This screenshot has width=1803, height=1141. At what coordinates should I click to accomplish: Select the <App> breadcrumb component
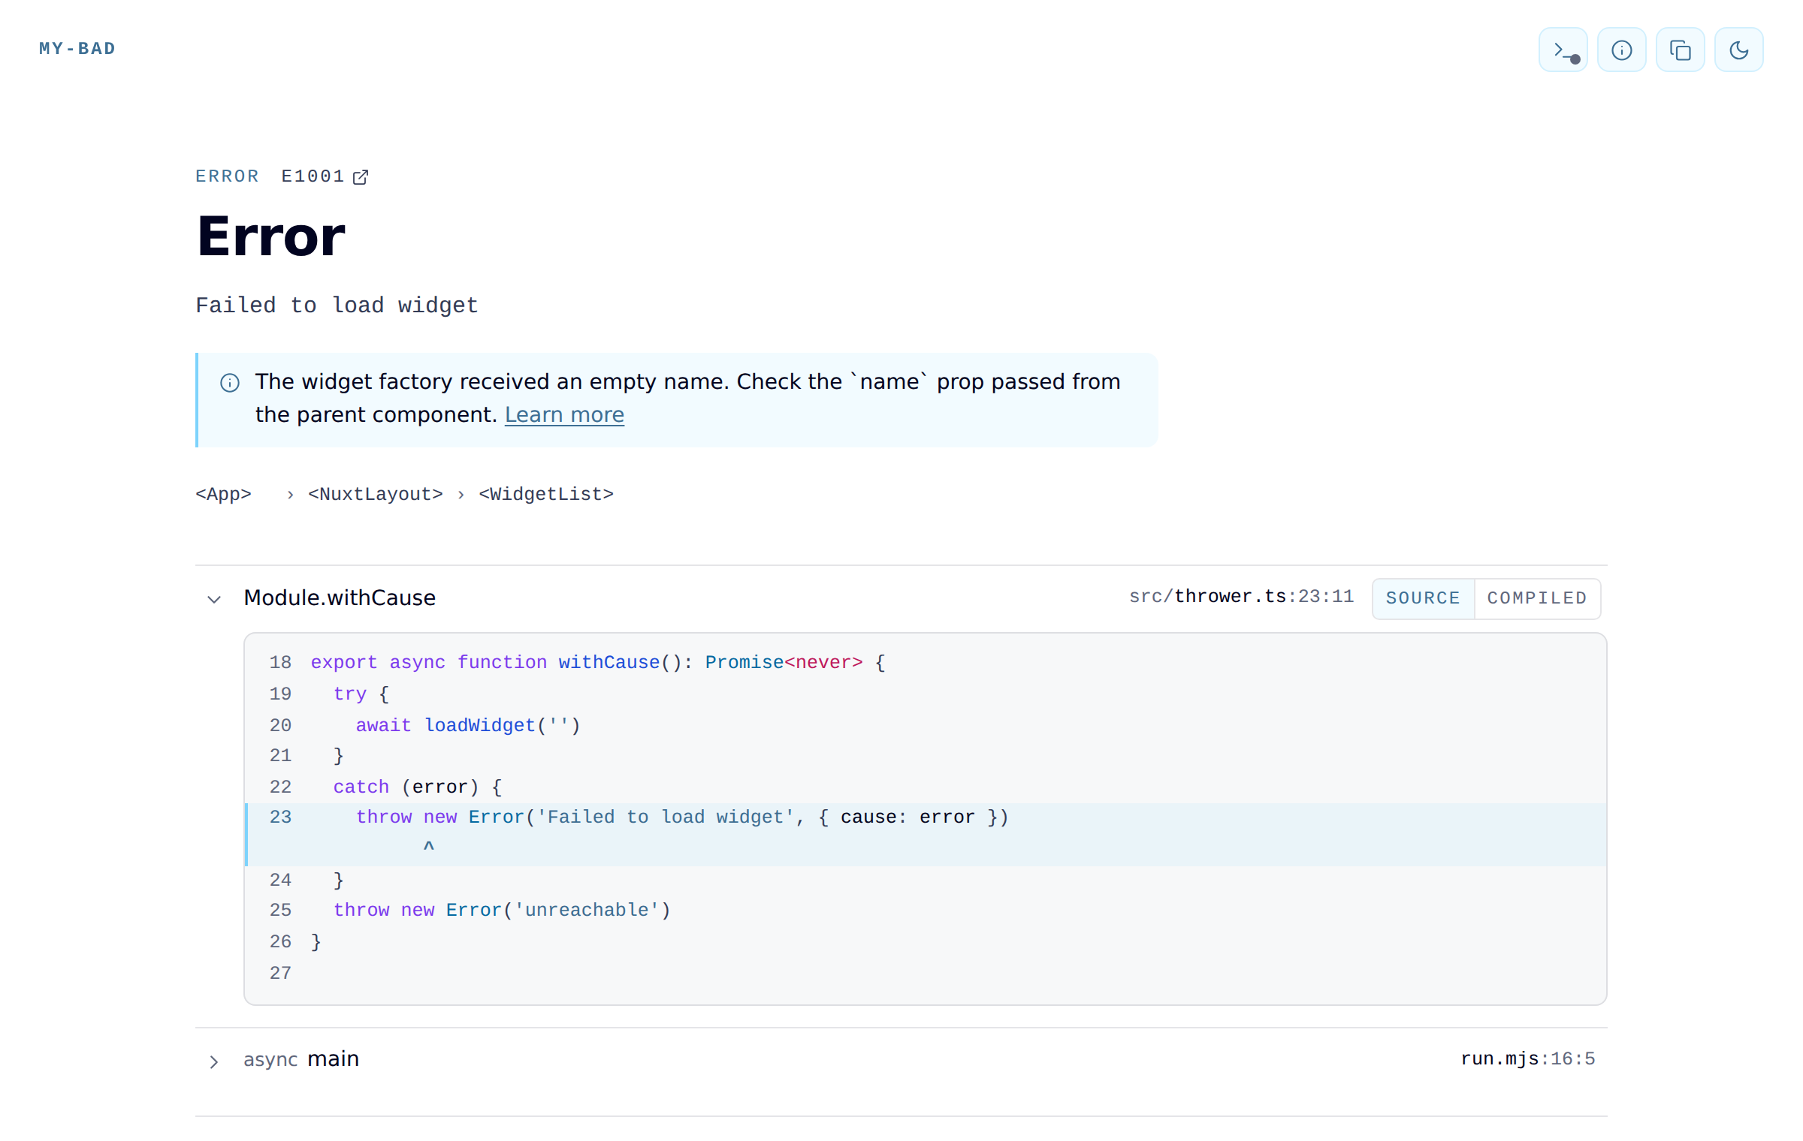(x=223, y=494)
